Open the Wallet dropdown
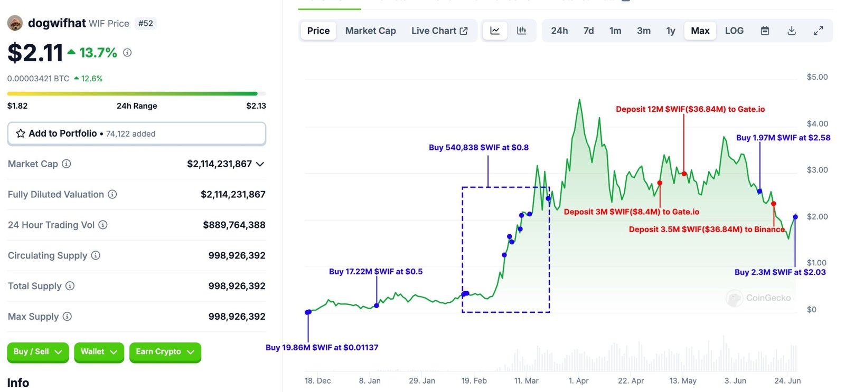Image resolution: width=845 pixels, height=392 pixels. 99,352
